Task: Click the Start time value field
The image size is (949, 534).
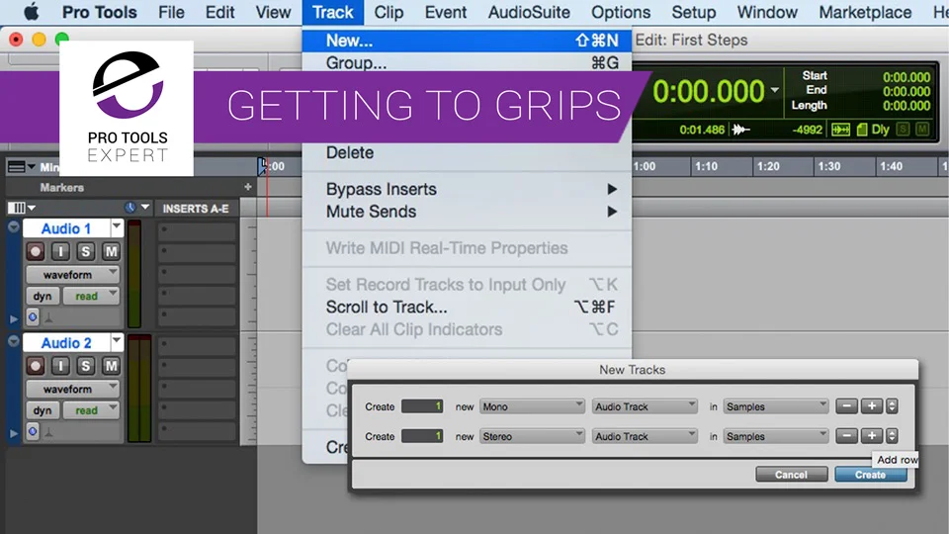Action: pos(906,77)
